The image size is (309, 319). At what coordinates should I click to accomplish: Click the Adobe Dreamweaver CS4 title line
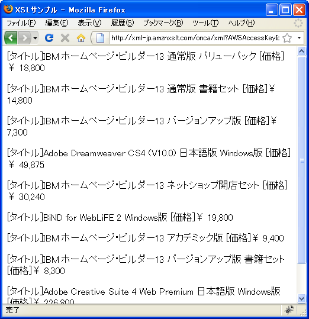click(x=149, y=153)
